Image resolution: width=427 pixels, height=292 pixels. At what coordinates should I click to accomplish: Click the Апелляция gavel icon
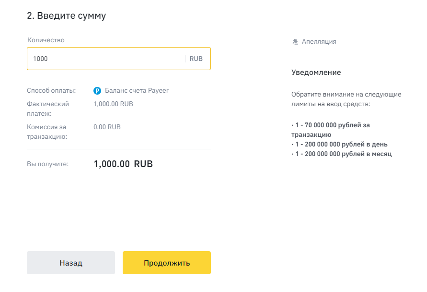[x=295, y=42]
